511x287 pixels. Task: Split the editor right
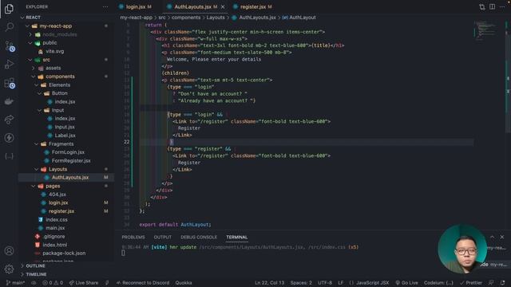pyautogui.click(x=492, y=7)
